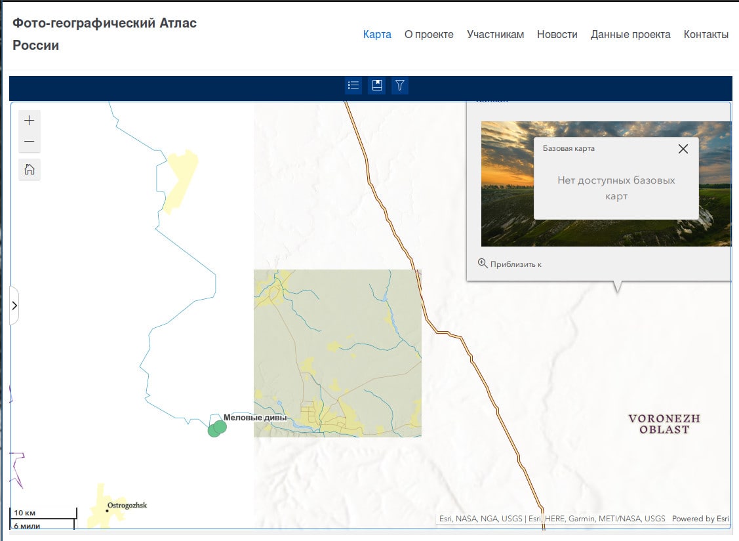Open the basemap gallery icon in toolbar
The image size is (739, 541).
pos(376,85)
